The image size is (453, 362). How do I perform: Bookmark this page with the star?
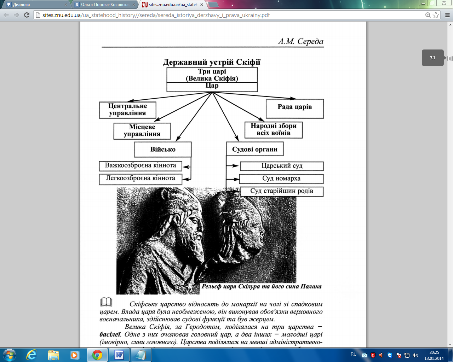[436, 15]
